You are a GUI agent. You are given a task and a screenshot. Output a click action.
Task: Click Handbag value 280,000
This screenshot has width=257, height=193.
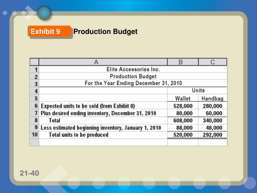(x=212, y=106)
